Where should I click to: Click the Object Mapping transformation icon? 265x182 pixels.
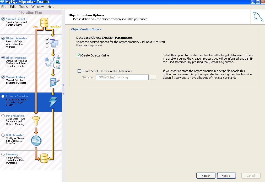[x=53, y=62]
